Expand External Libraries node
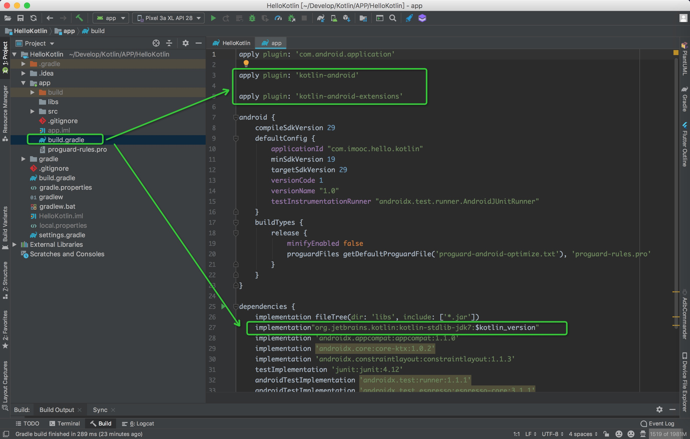The image size is (690, 439). (14, 244)
